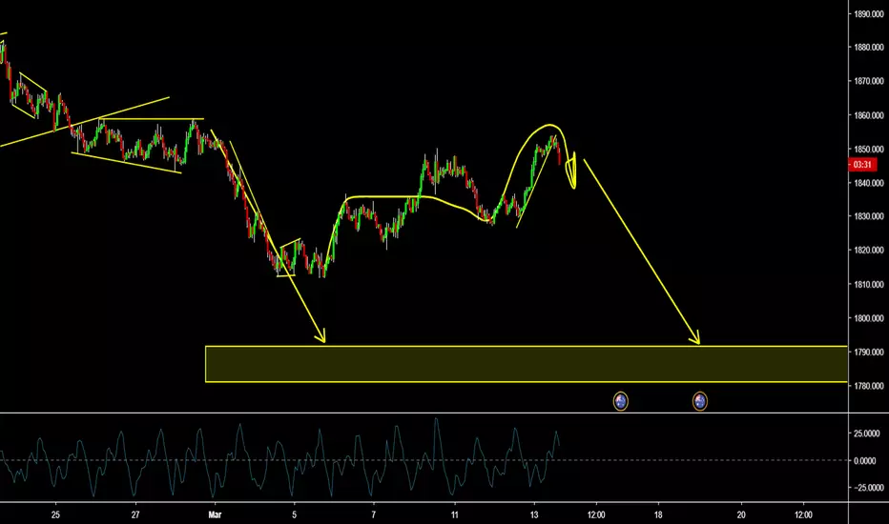
Task: Click the 1780.000 price axis label
Action: (869, 386)
